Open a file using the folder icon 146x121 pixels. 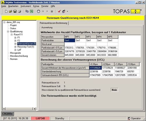(x=11, y=11)
